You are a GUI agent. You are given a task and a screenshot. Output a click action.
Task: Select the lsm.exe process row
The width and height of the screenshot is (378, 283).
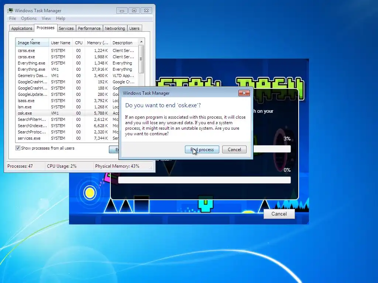[x=68, y=107]
